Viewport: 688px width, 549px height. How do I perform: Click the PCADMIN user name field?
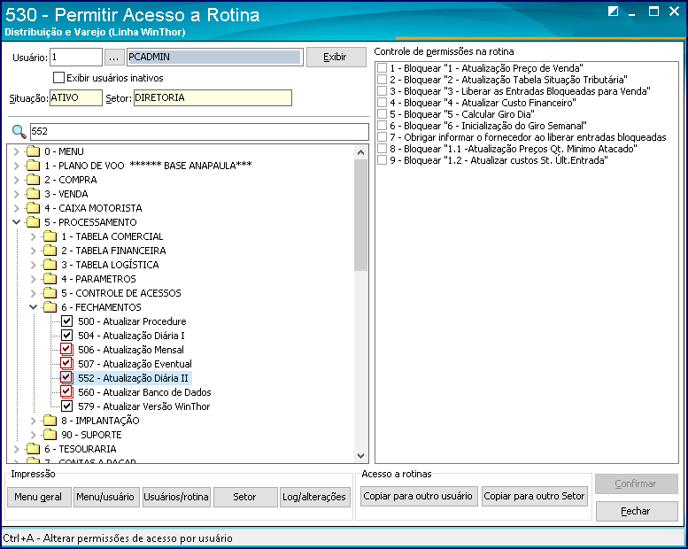click(214, 57)
